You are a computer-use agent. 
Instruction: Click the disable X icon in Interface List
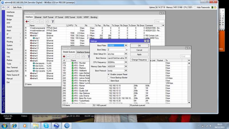point(42,21)
